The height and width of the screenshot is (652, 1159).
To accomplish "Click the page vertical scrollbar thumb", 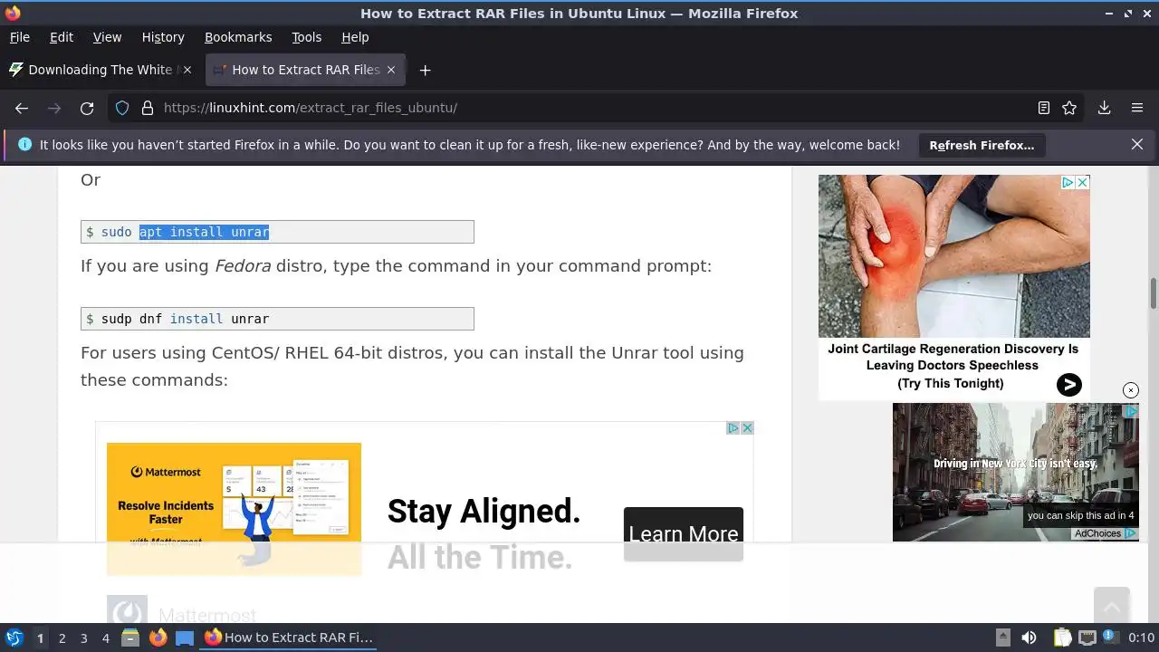I will 1154,294.
